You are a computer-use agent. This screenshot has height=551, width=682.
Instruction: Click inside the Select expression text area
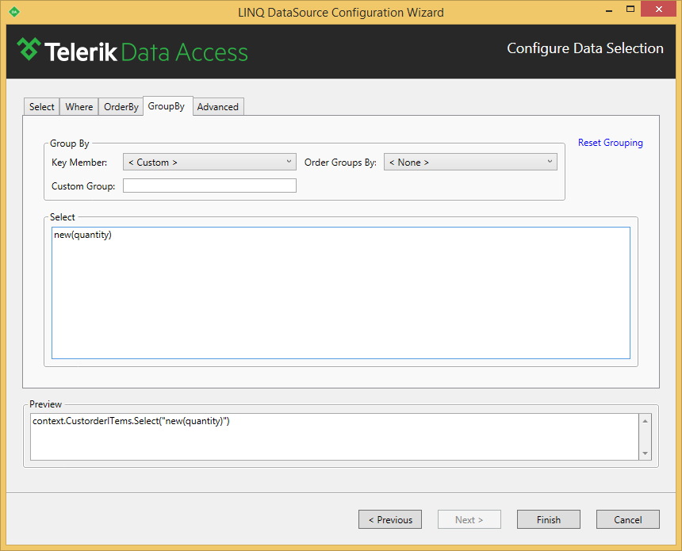(341, 293)
